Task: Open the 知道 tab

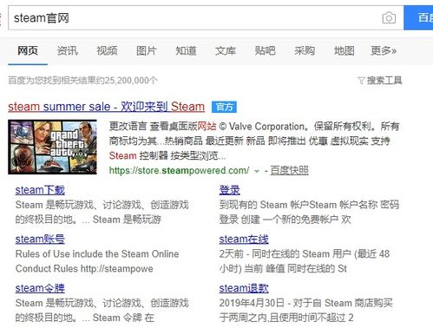Action: point(186,50)
